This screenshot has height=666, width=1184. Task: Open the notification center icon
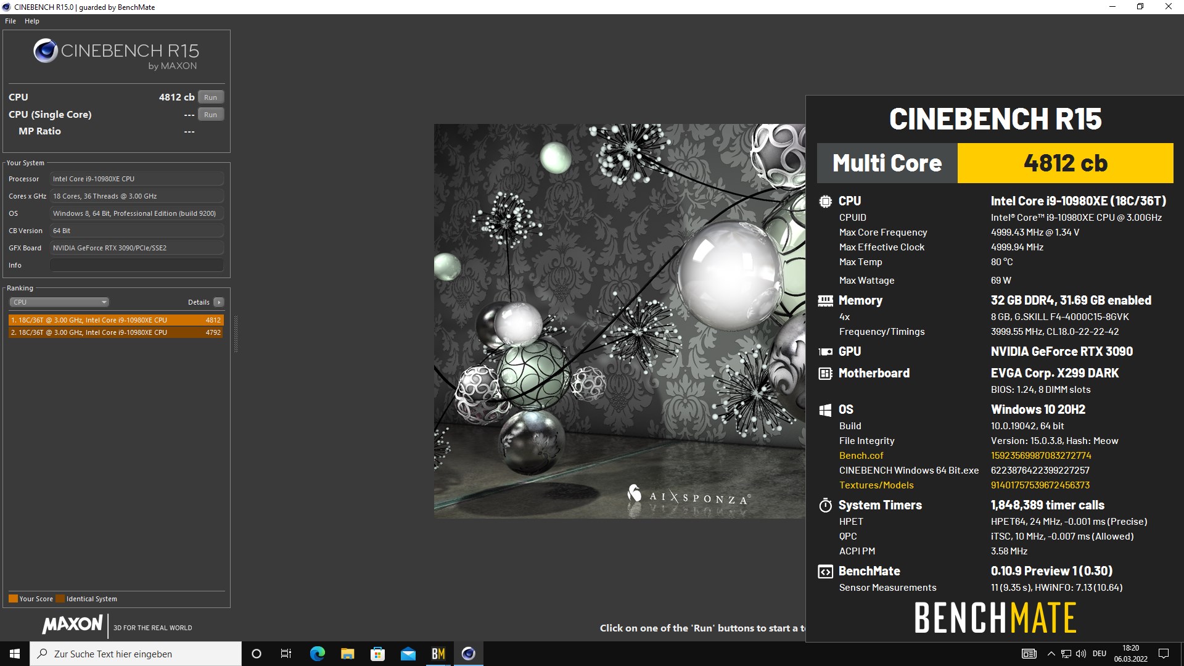click(x=1164, y=654)
